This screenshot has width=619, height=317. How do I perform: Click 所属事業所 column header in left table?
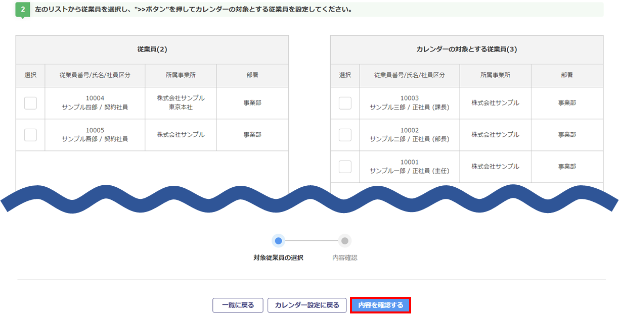[181, 75]
